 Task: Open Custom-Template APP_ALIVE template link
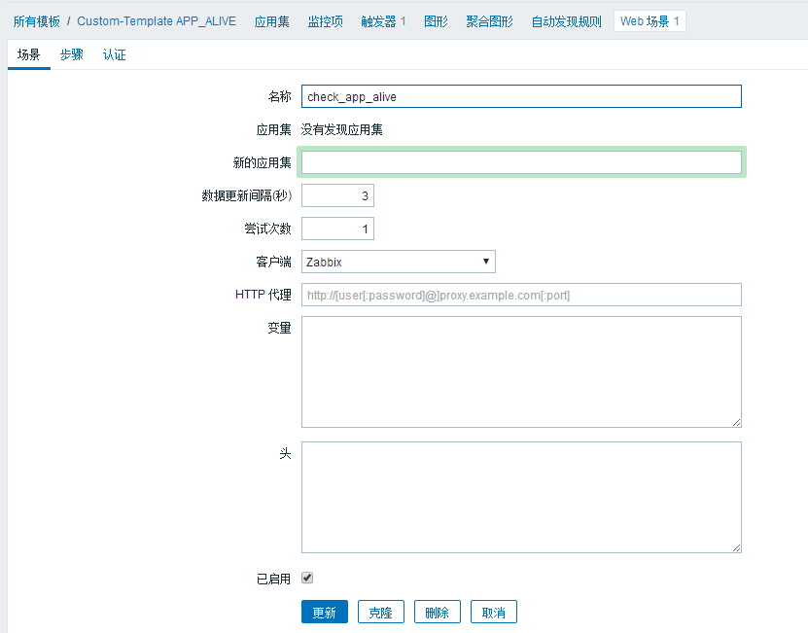pos(157,21)
